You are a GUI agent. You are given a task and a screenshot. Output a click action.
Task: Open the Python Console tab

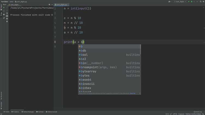click(x=52, y=112)
